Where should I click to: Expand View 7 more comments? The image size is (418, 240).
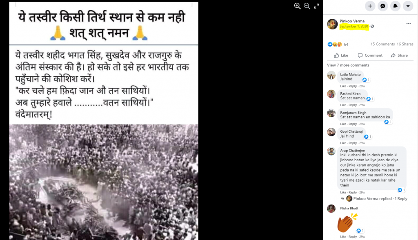[348, 65]
